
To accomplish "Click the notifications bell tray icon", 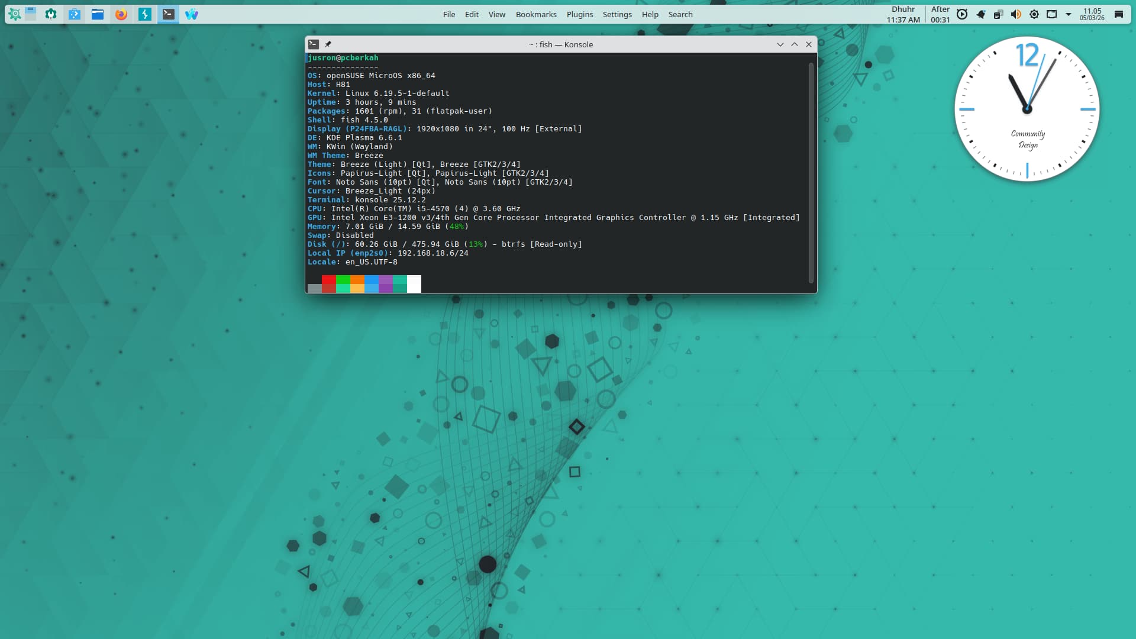I will [x=980, y=14].
